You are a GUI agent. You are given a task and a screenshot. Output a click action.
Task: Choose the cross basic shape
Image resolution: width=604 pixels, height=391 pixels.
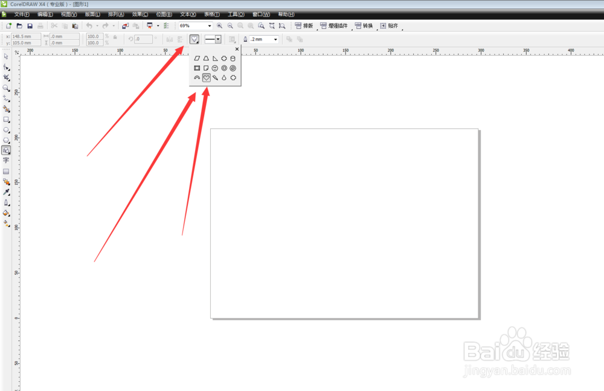224,59
